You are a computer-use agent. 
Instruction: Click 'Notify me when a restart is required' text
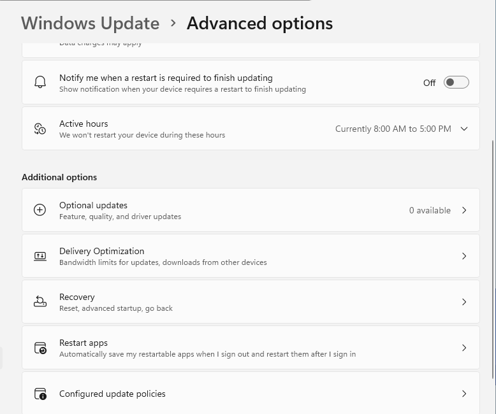166,78
